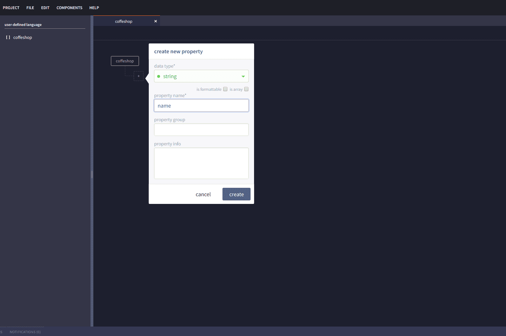The image size is (506, 336).
Task: Click the property name input field
Action: tap(201, 106)
